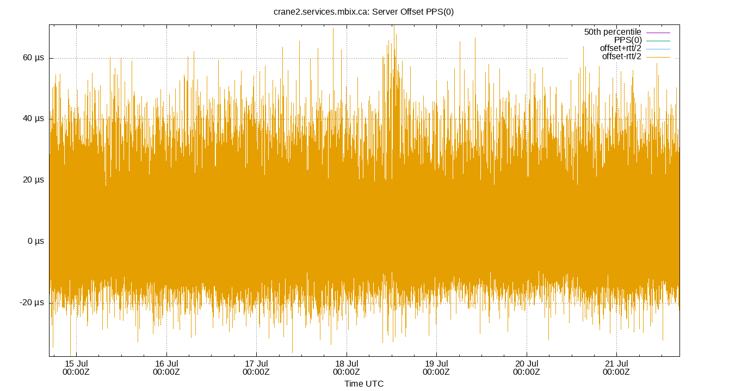The height and width of the screenshot is (391, 729).
Task: Click the chart title 'crane2.services.mbix.ca: Server Offset PPS(0)'
Action: (364, 12)
